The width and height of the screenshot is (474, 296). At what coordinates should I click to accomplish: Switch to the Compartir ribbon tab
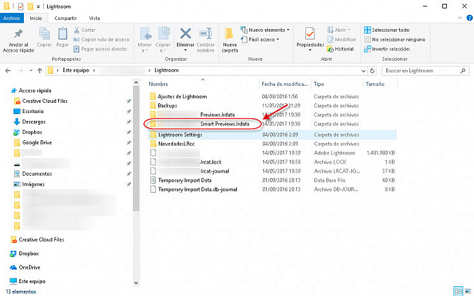click(66, 18)
